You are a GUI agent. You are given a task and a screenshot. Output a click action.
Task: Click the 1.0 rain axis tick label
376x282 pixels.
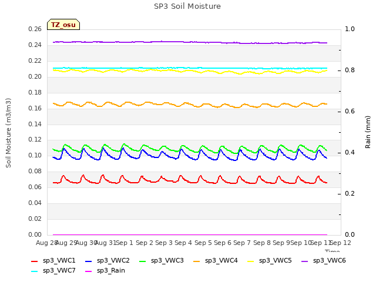pyautogui.click(x=350, y=29)
